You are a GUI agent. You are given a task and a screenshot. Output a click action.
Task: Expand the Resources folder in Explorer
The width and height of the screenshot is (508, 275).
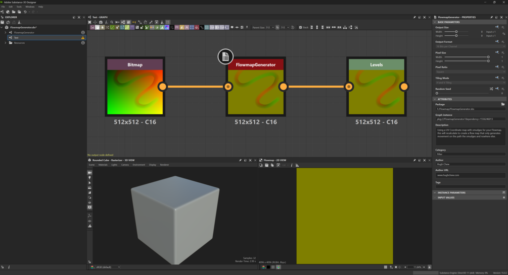click(5, 43)
